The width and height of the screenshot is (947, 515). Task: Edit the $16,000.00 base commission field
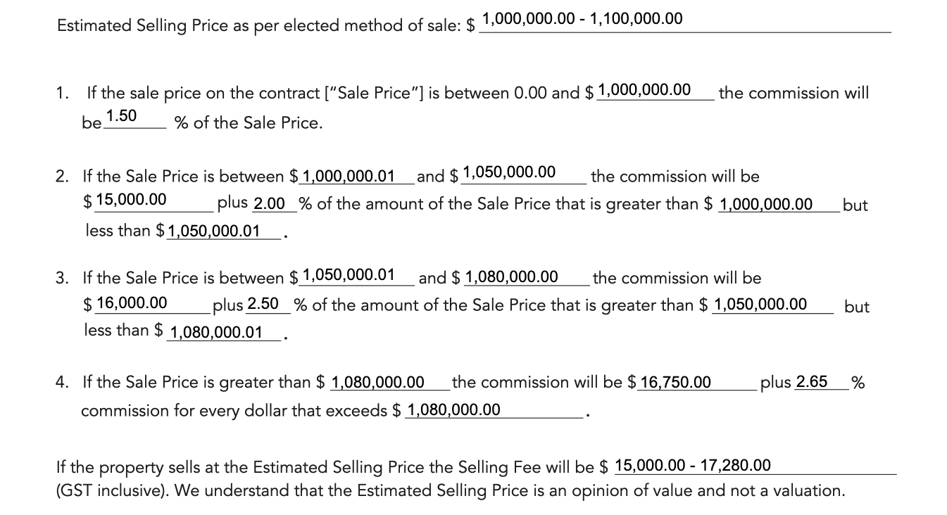(x=150, y=304)
